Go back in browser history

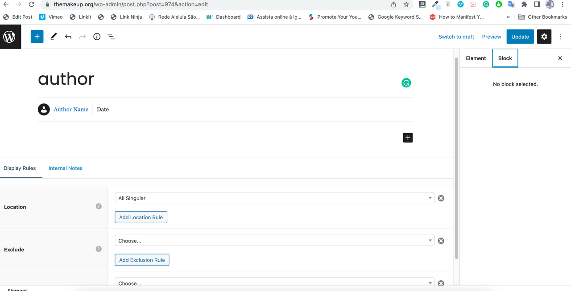[x=6, y=4]
